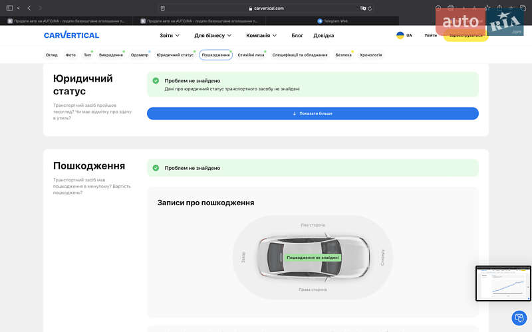532x332 pixels.
Task: Expand the Для бізнесу menu
Action: click(x=213, y=35)
